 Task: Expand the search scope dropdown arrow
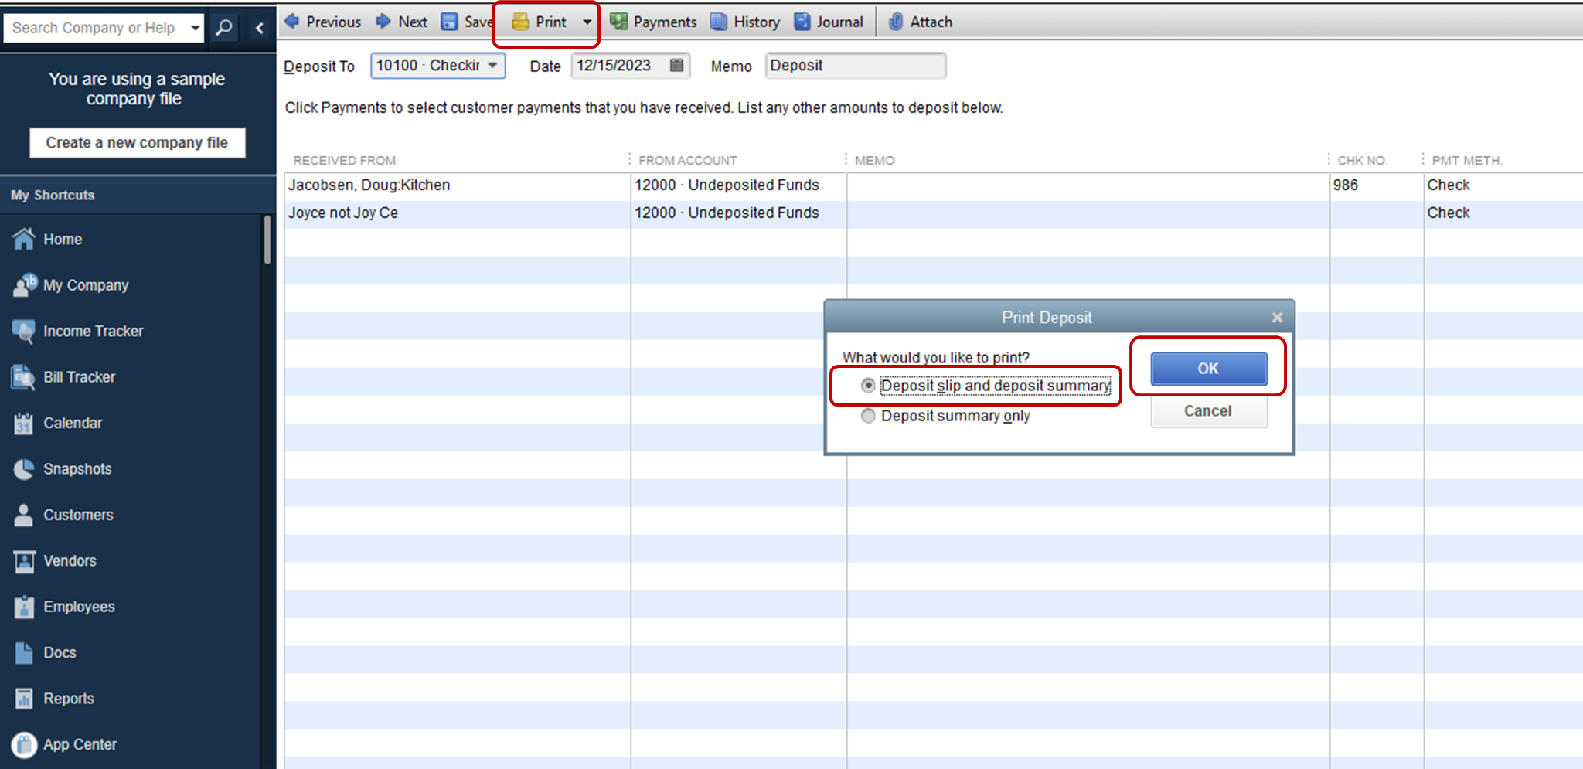[x=196, y=28]
